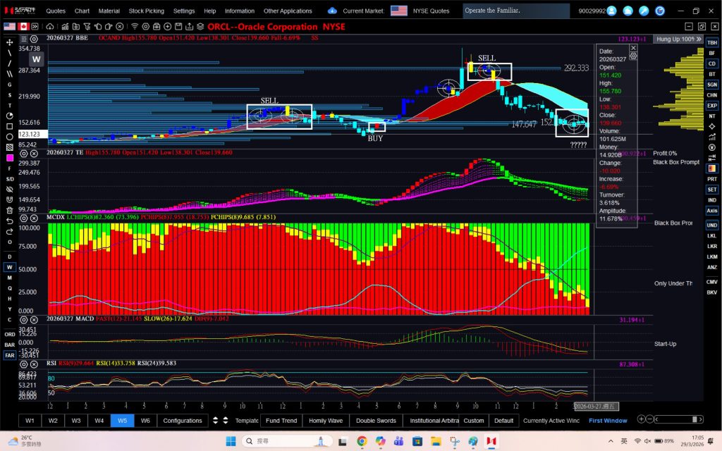The height and width of the screenshot is (451, 722).
Task: Toggle the SGN indicator on right sidebar
Action: pos(712,85)
